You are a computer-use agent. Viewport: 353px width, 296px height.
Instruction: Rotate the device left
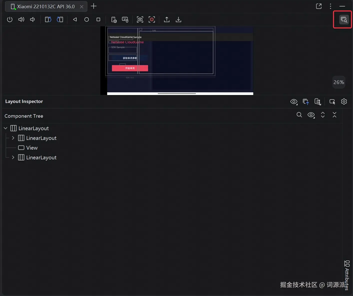pos(48,19)
